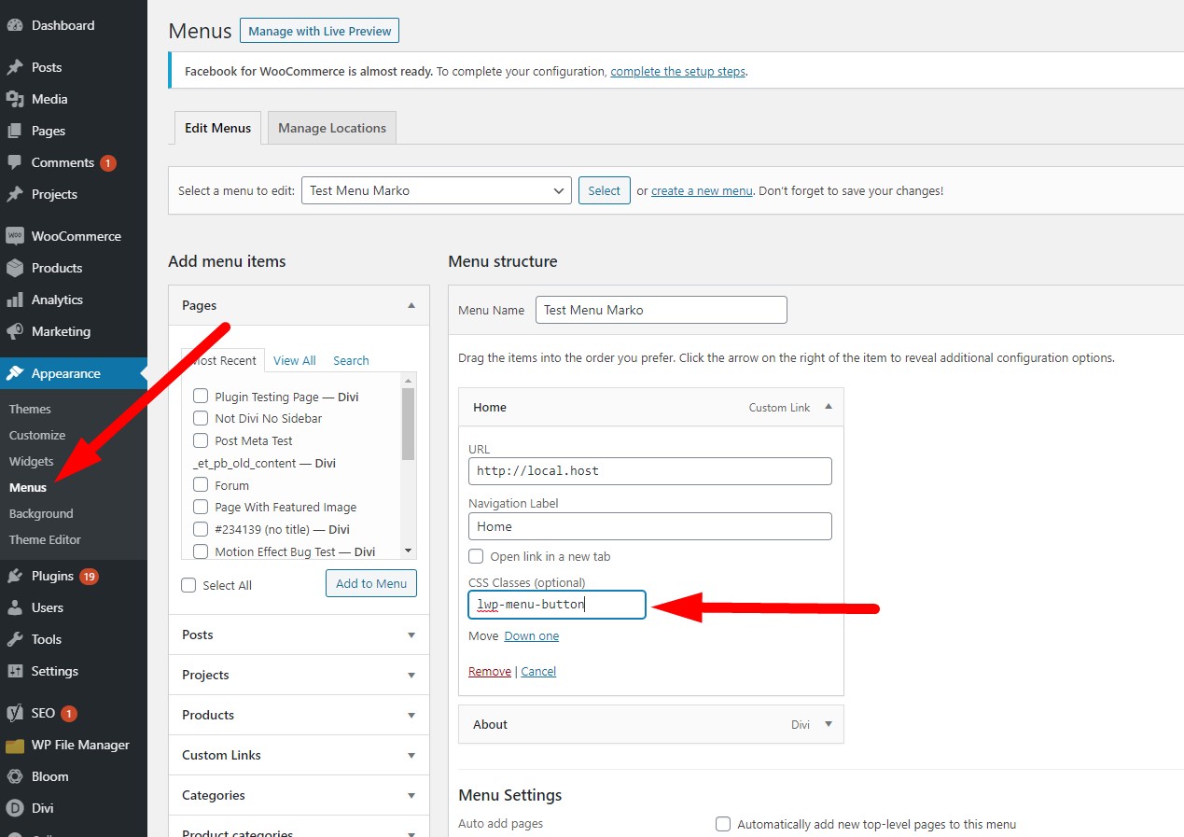Check the Plugin Testing Page checkbox
The height and width of the screenshot is (837, 1184).
pos(201,397)
